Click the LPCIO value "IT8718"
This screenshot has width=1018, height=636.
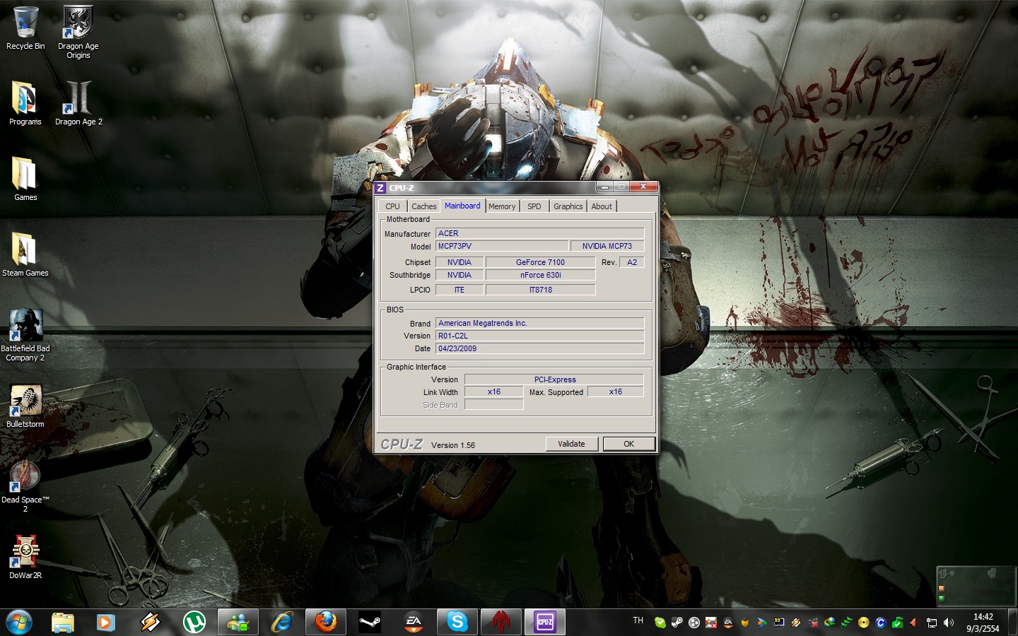pyautogui.click(x=540, y=290)
